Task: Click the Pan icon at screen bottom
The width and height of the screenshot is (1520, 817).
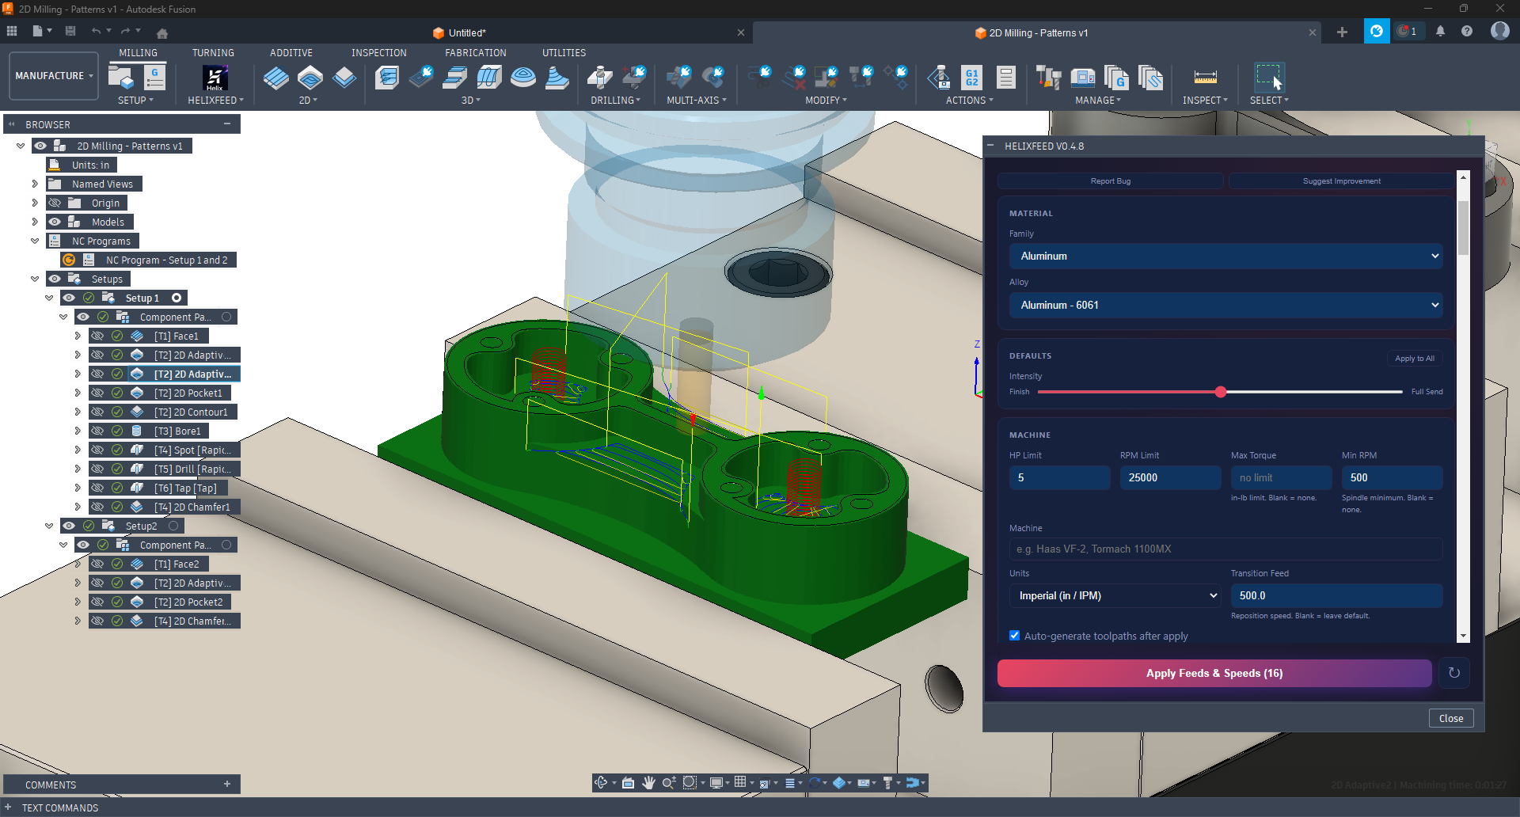Action: pyautogui.click(x=648, y=782)
